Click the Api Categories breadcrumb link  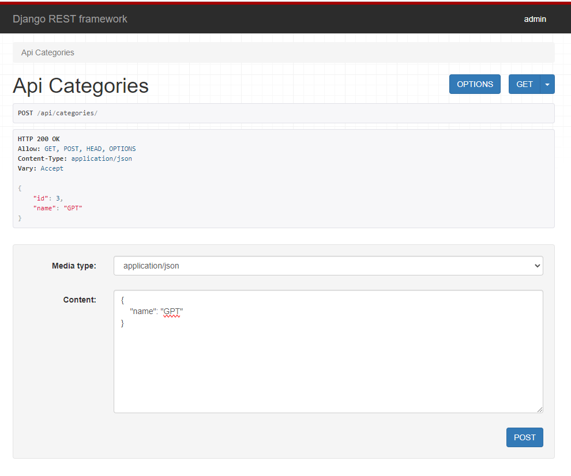point(48,52)
